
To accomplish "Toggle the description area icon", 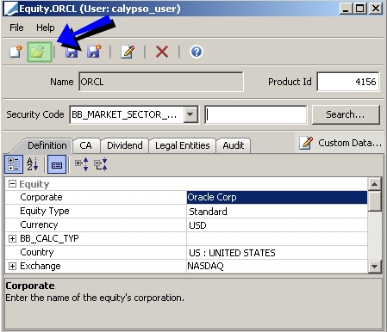I will click(x=57, y=164).
